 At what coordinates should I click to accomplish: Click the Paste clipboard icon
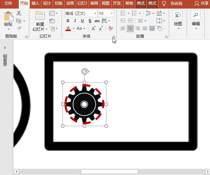click(8, 17)
